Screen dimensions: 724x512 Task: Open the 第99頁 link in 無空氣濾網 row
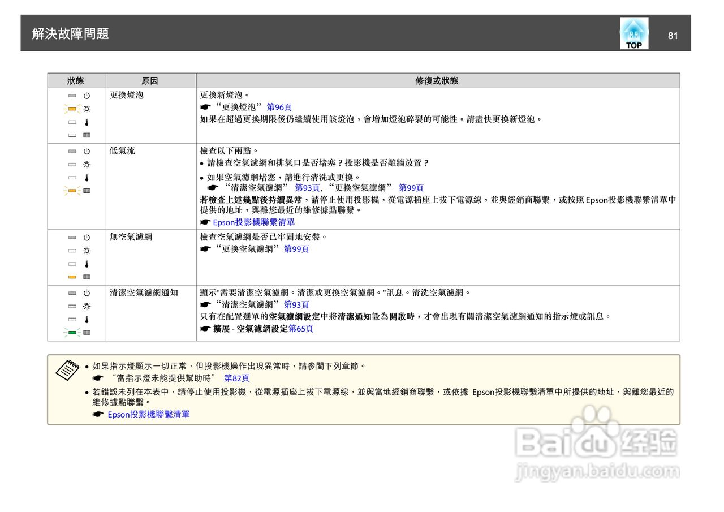(x=296, y=249)
